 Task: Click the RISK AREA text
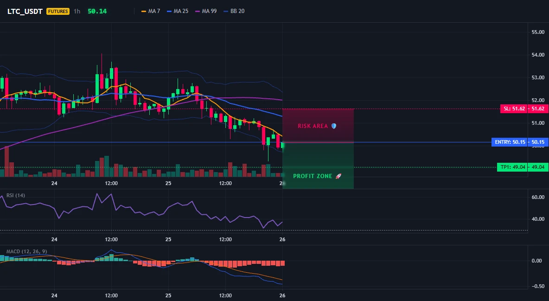(x=313, y=126)
